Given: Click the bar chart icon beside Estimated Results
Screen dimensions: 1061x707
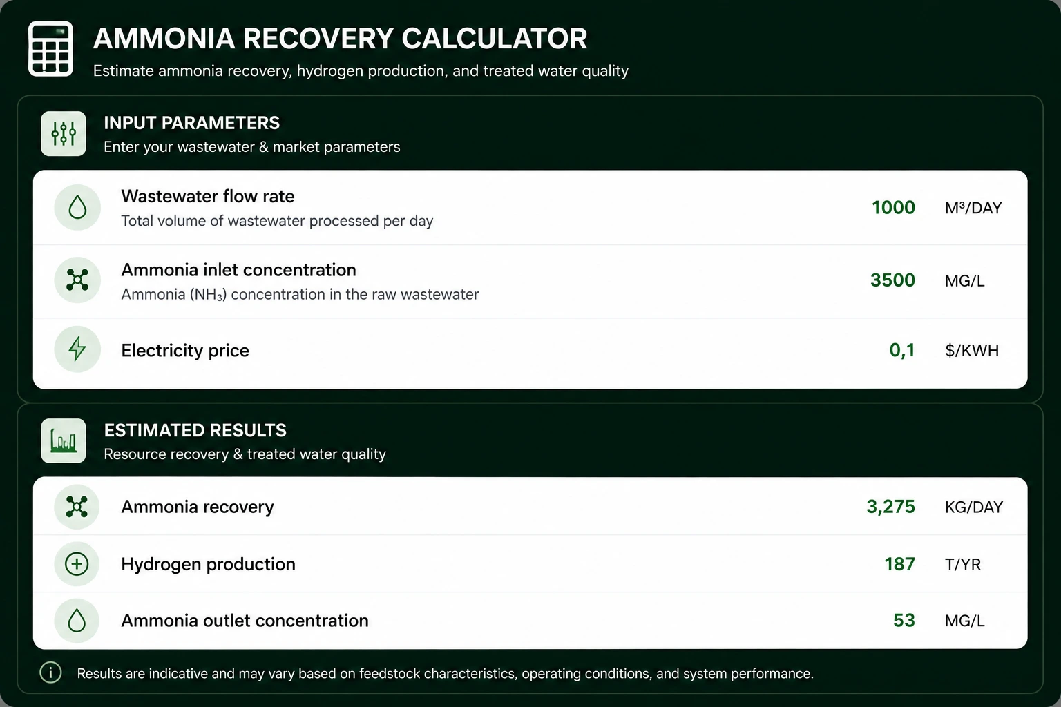Looking at the screenshot, I should pyautogui.click(x=64, y=440).
